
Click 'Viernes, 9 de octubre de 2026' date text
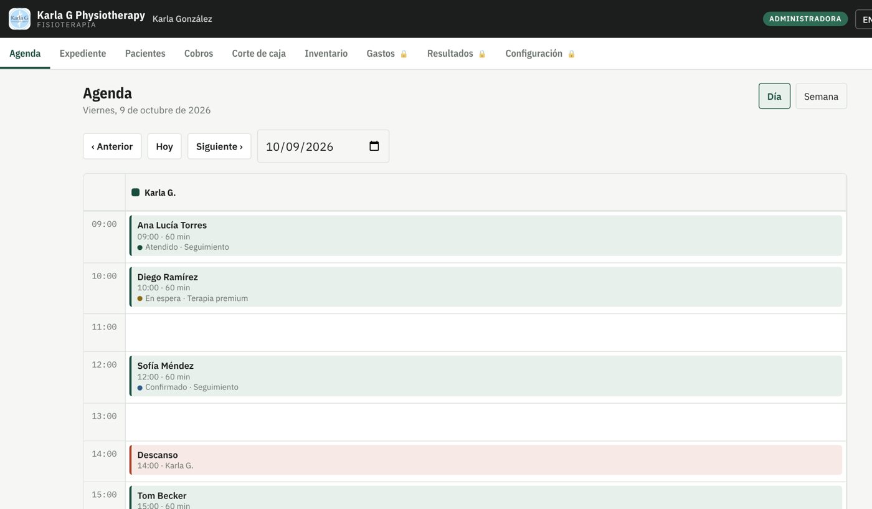click(146, 110)
